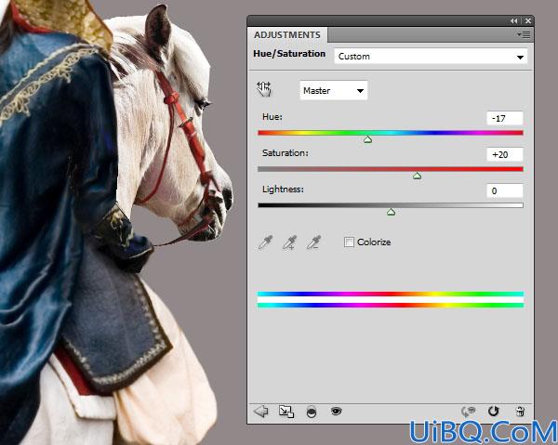Open the Custom preset dropdown
This screenshot has height=445, width=558.
coord(431,57)
